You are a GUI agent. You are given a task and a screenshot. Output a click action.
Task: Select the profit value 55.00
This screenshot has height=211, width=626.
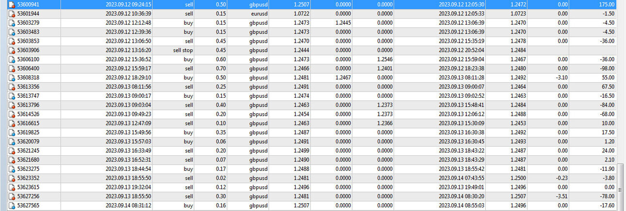(x=607, y=77)
